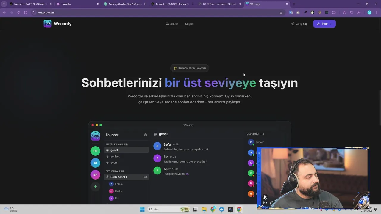The height and width of the screenshot is (214, 381).
Task: Open File Explorer from taskbar
Action: click(x=204, y=209)
